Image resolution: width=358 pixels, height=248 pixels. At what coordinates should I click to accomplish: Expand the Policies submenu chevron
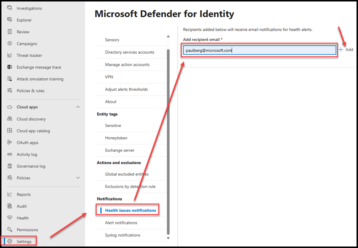[78, 178]
